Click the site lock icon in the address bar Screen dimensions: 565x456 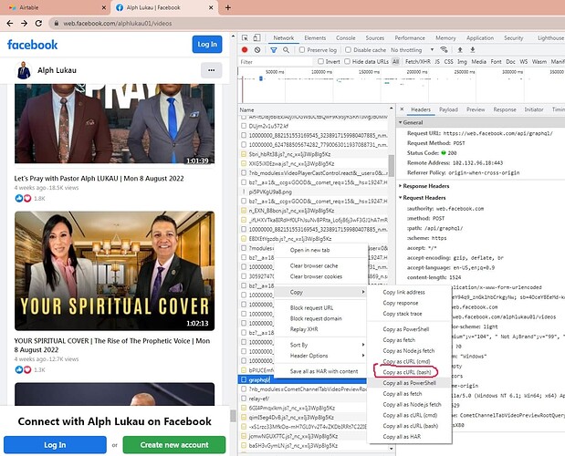point(57,24)
